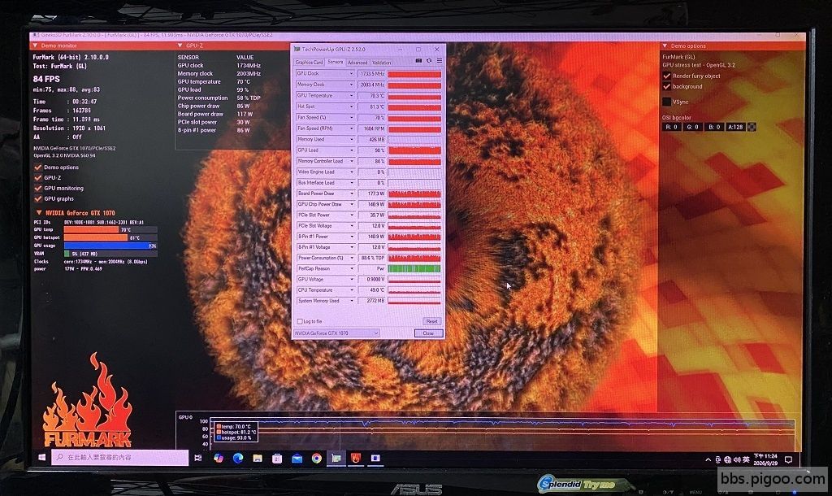Show hidden system tray icons
This screenshot has height=496, width=832.
coord(708,460)
